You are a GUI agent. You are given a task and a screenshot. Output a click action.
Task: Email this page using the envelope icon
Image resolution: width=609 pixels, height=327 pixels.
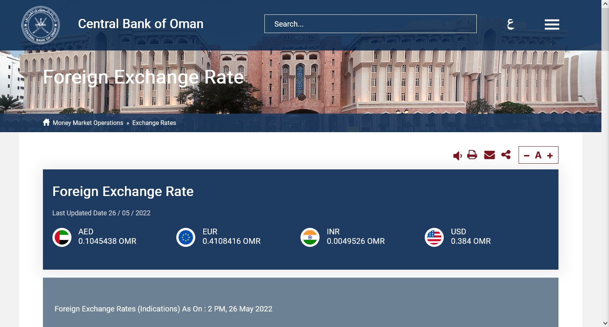[x=489, y=155]
